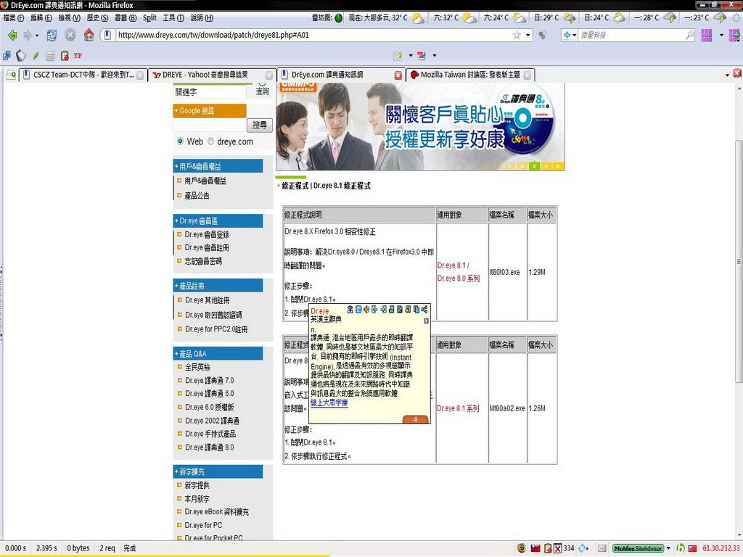Open the address bar URL history dropdown
The image size is (743, 557).
pos(528,35)
